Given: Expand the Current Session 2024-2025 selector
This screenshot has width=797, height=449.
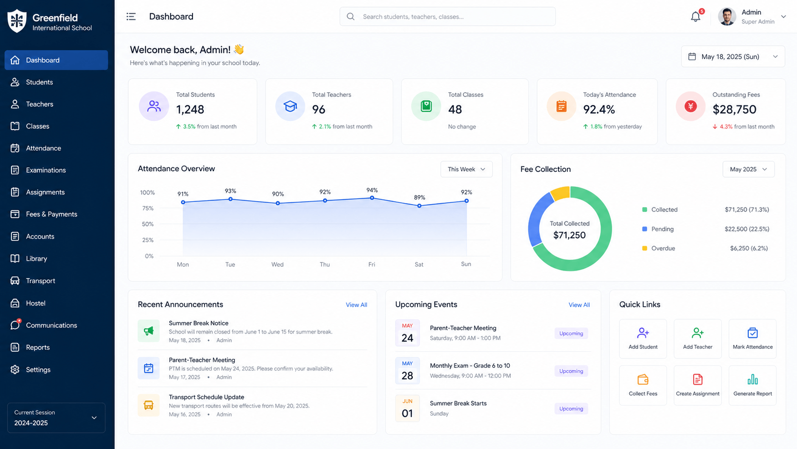Looking at the screenshot, I should pos(56,418).
